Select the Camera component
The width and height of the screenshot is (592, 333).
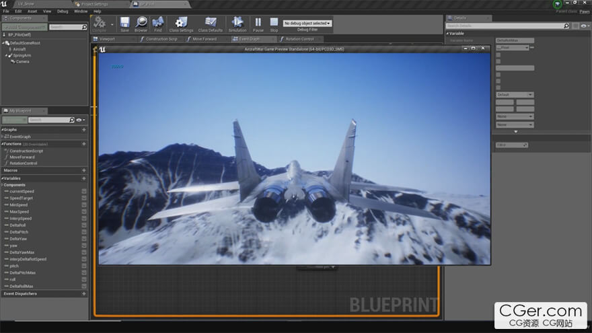[22, 61]
